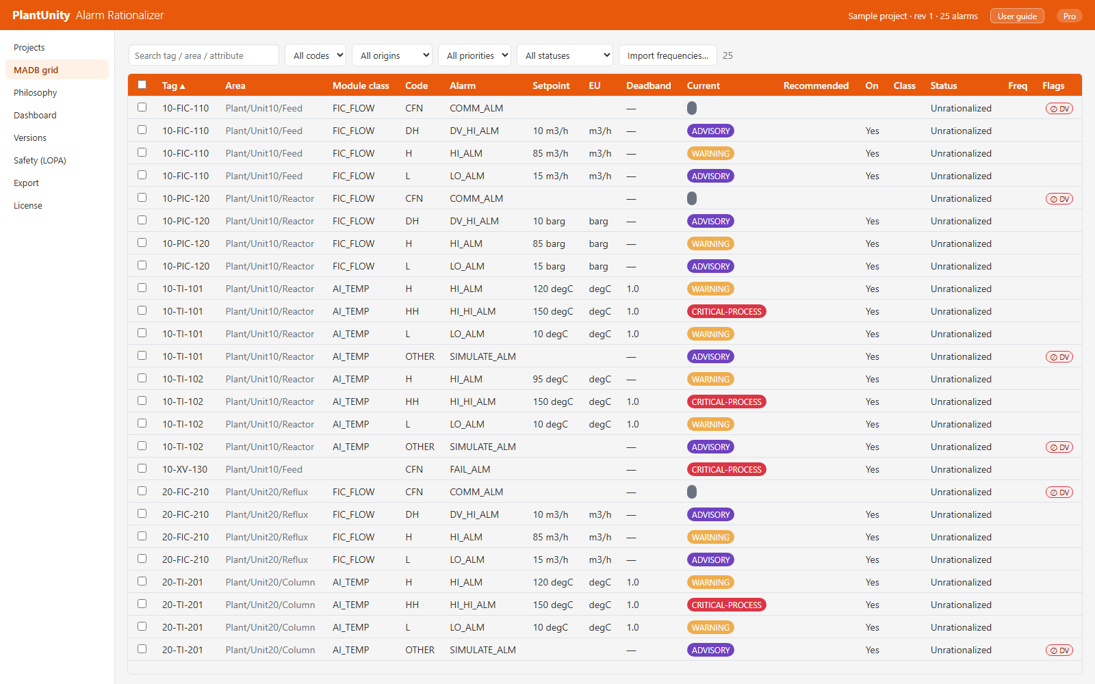1095x684 pixels.
Task: Click the Recommended column header
Action: pyautogui.click(x=816, y=85)
